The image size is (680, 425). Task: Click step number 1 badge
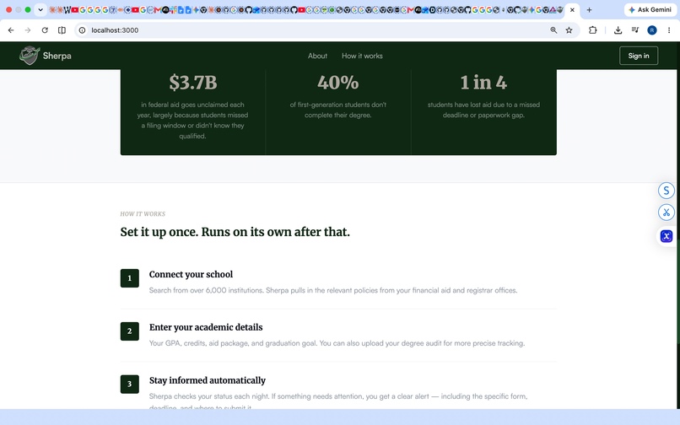tap(130, 278)
